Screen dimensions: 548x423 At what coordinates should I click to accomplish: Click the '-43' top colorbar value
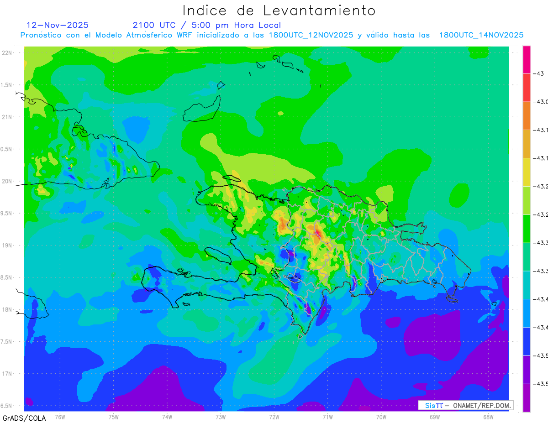(x=539, y=73)
